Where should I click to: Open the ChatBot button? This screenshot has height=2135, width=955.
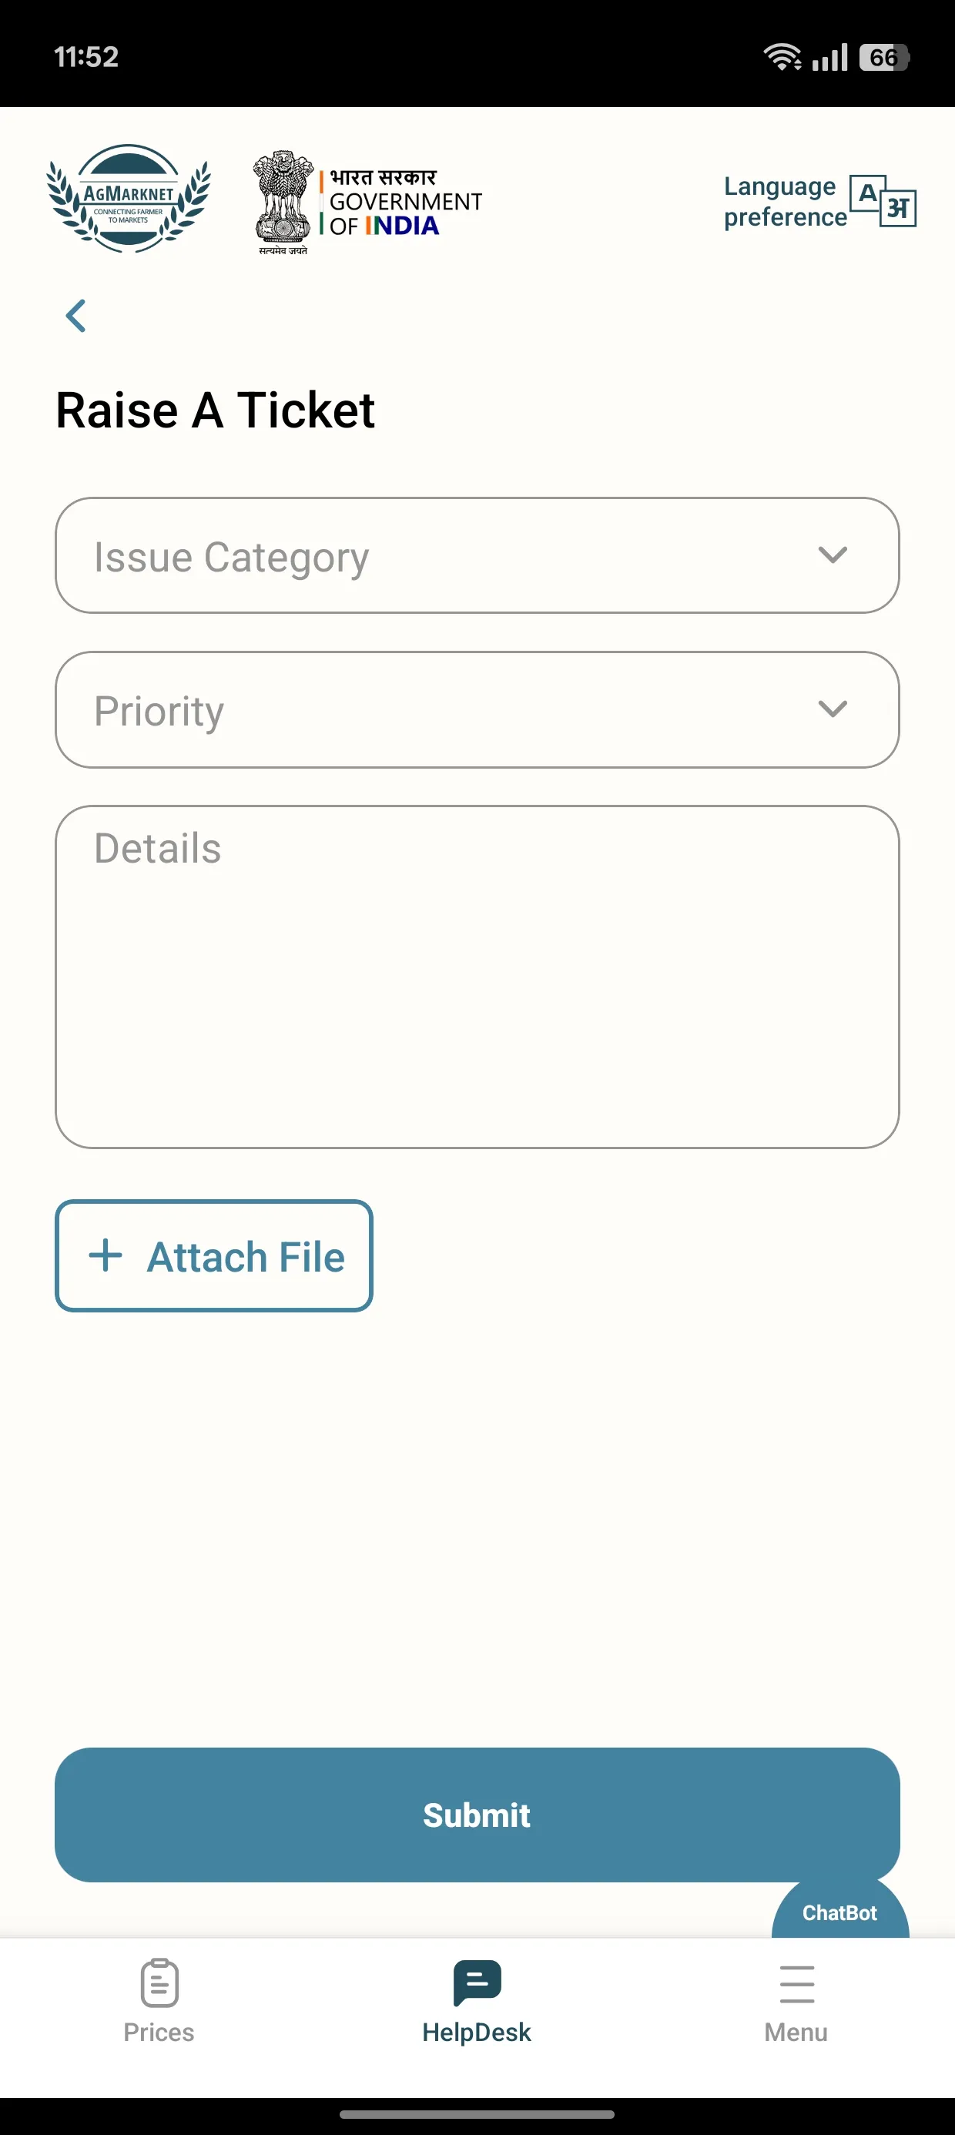pyautogui.click(x=839, y=1909)
